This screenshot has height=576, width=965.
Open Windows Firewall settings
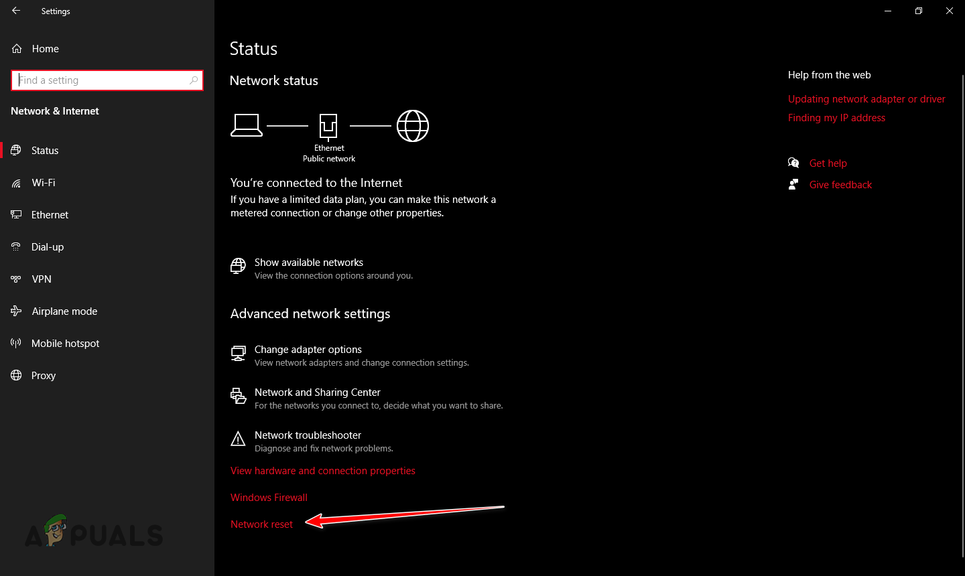pos(269,497)
